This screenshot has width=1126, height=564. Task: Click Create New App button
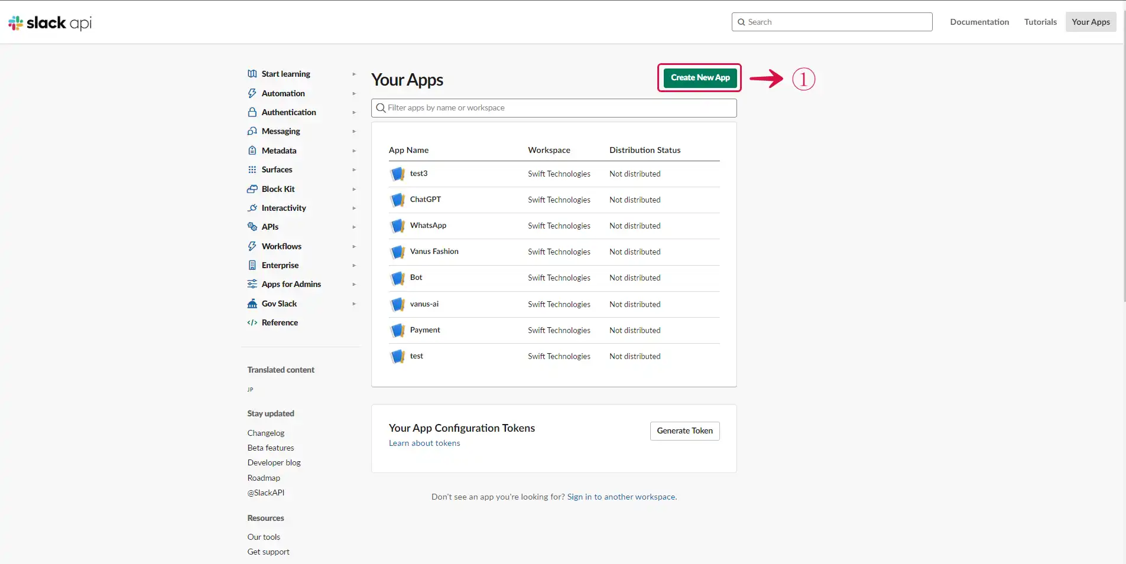[x=700, y=78]
